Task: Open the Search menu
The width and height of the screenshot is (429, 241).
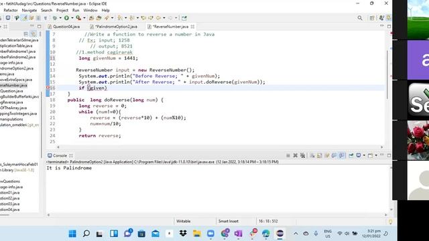Action: (x=46, y=10)
